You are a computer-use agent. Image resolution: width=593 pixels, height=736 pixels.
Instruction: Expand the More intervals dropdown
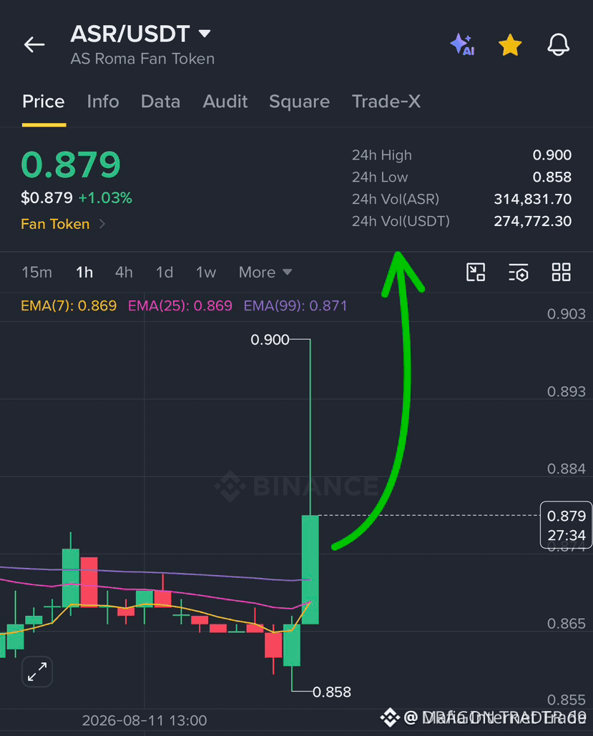(x=265, y=273)
